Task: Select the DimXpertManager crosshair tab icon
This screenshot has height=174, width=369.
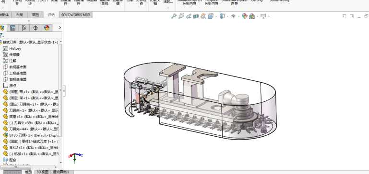Action: (x=36, y=28)
